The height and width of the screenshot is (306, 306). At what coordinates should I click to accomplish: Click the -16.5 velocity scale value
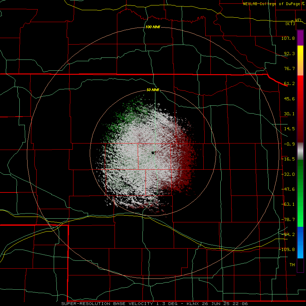point(288,159)
